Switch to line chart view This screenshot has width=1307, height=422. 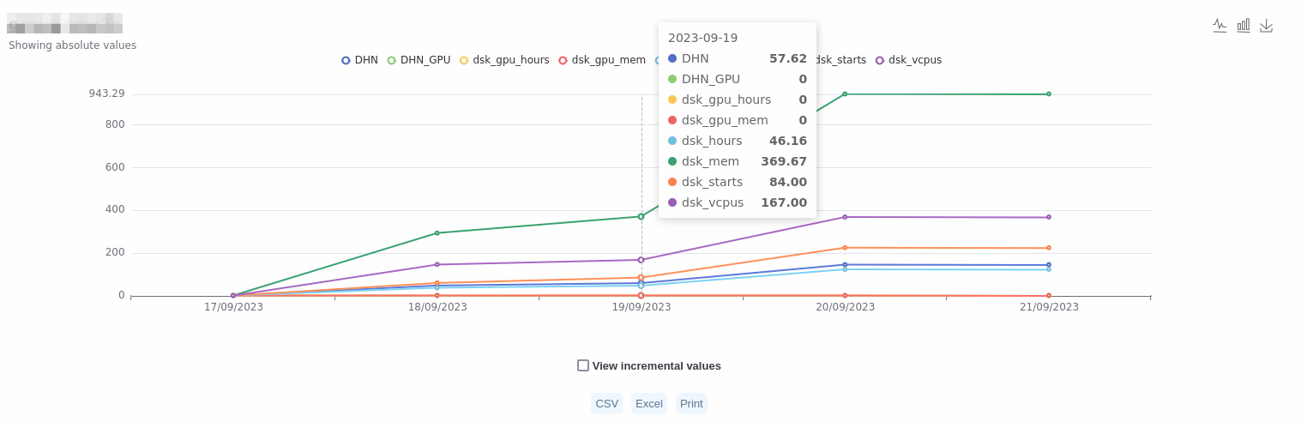point(1220,26)
